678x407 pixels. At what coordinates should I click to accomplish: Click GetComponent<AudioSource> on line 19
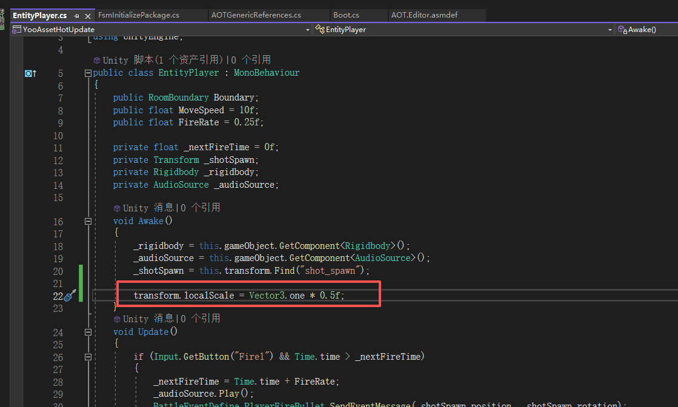pyautogui.click(x=353, y=258)
